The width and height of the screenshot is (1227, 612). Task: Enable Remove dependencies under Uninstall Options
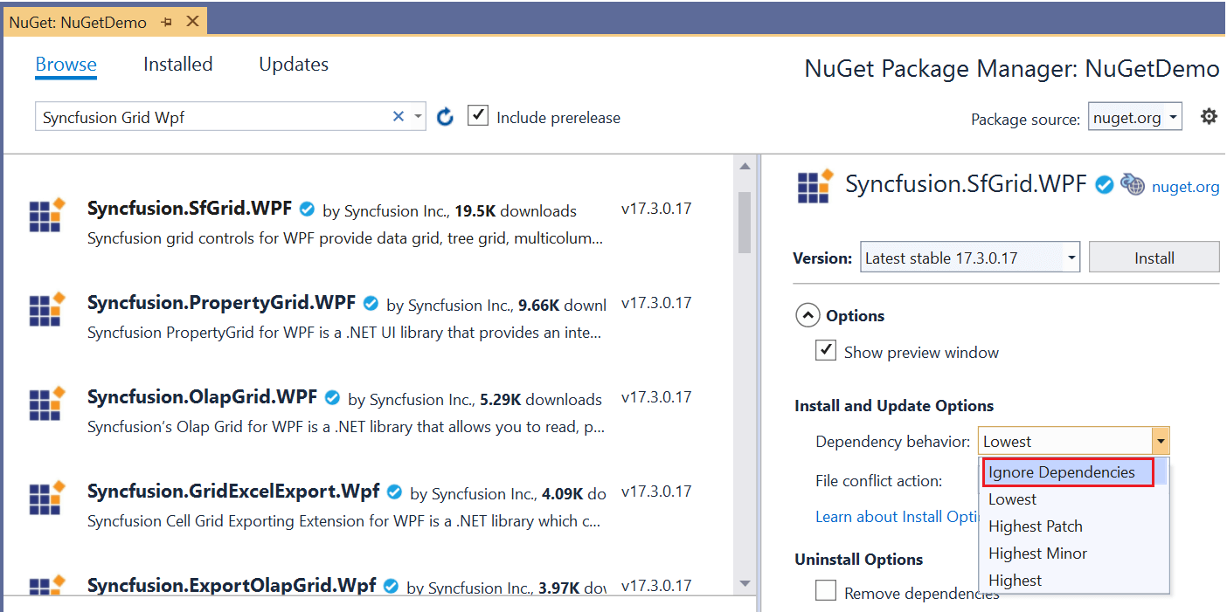825,590
